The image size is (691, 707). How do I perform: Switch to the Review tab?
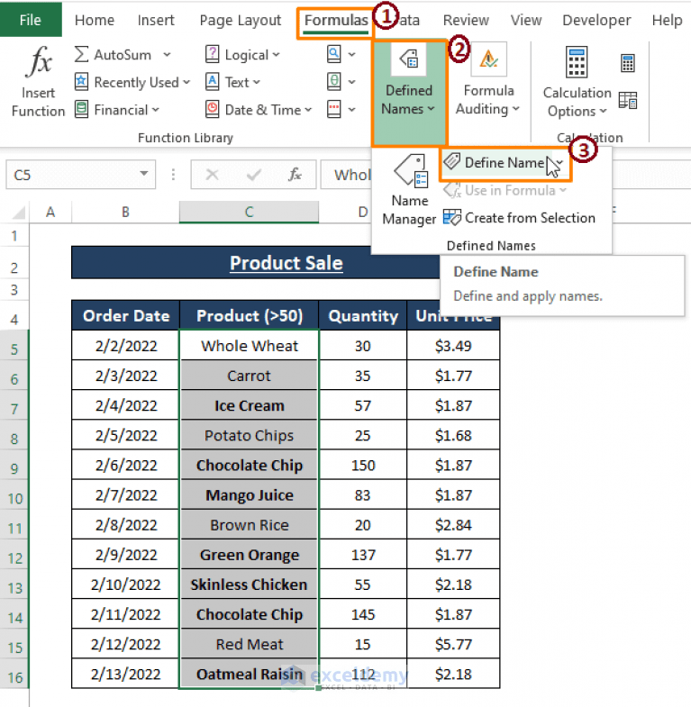[466, 20]
